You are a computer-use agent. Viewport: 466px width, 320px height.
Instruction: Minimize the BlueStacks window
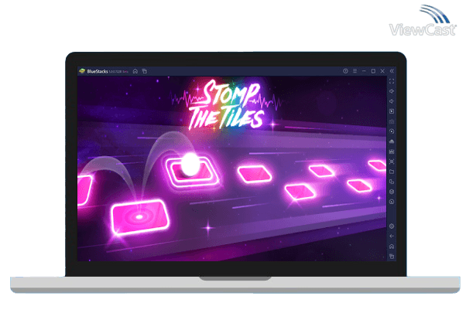pyautogui.click(x=364, y=71)
